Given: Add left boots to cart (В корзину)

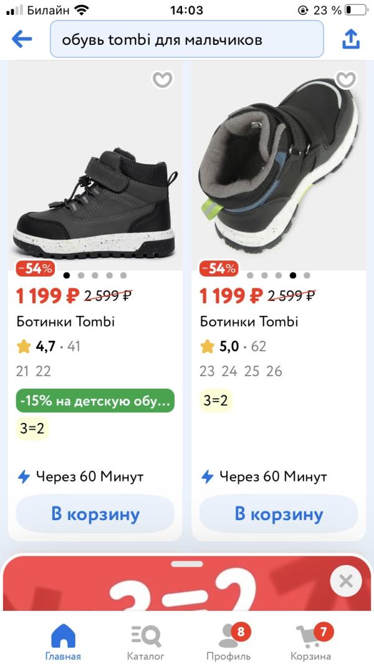Looking at the screenshot, I should [x=95, y=515].
